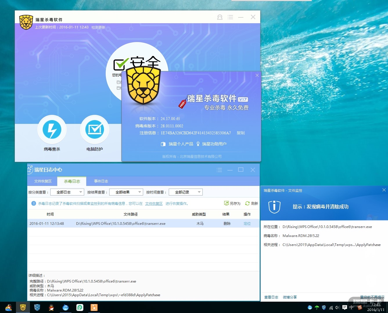
Task: Follow the 文件恢复区 link in the hint text
Action: 154,204
